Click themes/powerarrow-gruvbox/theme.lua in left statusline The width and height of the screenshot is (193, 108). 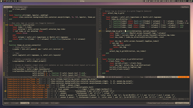[20, 77]
